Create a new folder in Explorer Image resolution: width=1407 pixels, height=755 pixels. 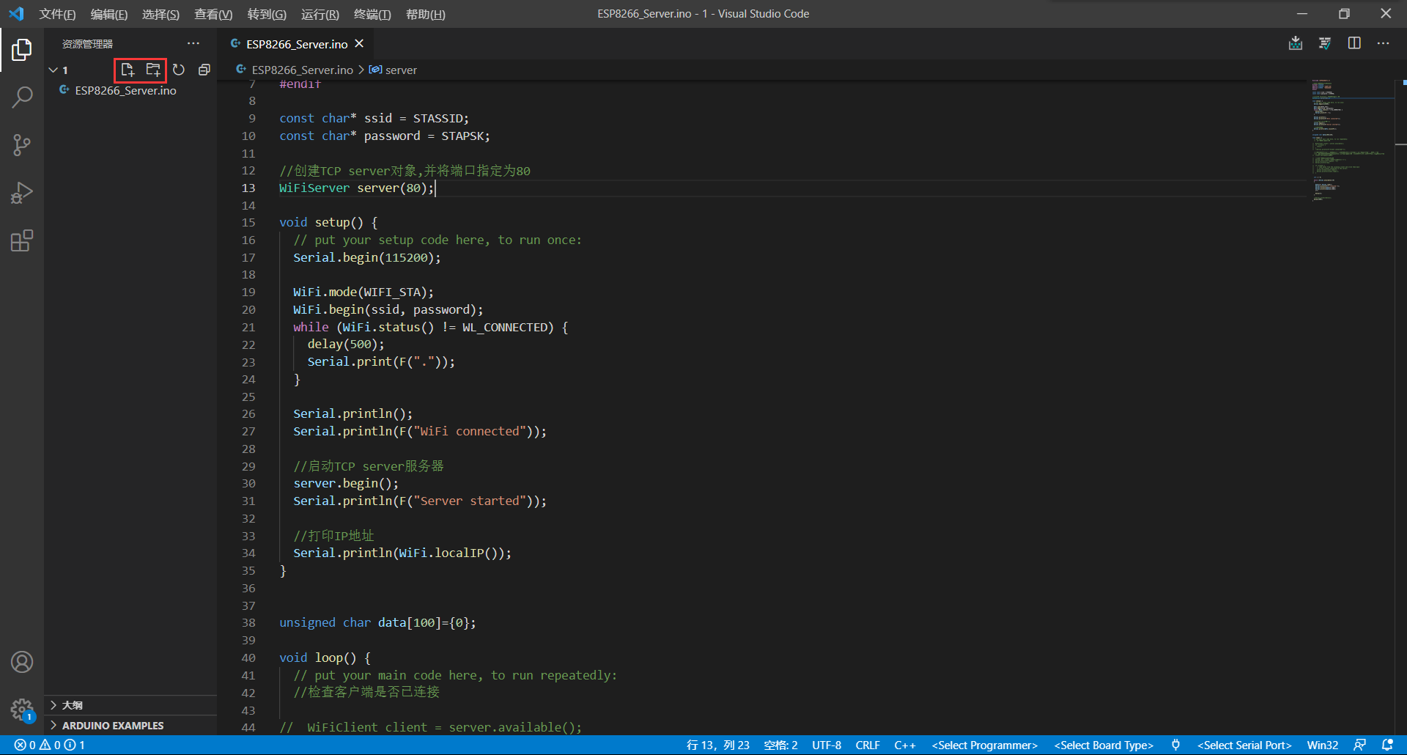click(x=153, y=70)
